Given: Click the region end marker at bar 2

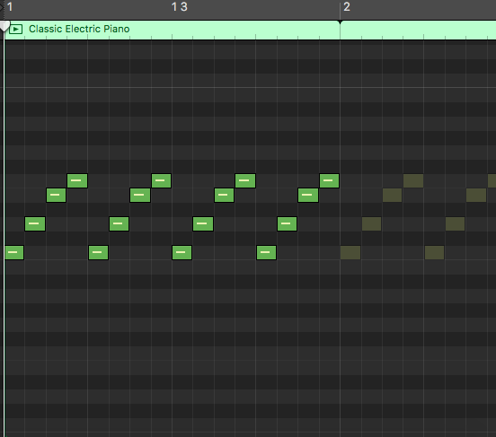Looking at the screenshot, I should (340, 22).
